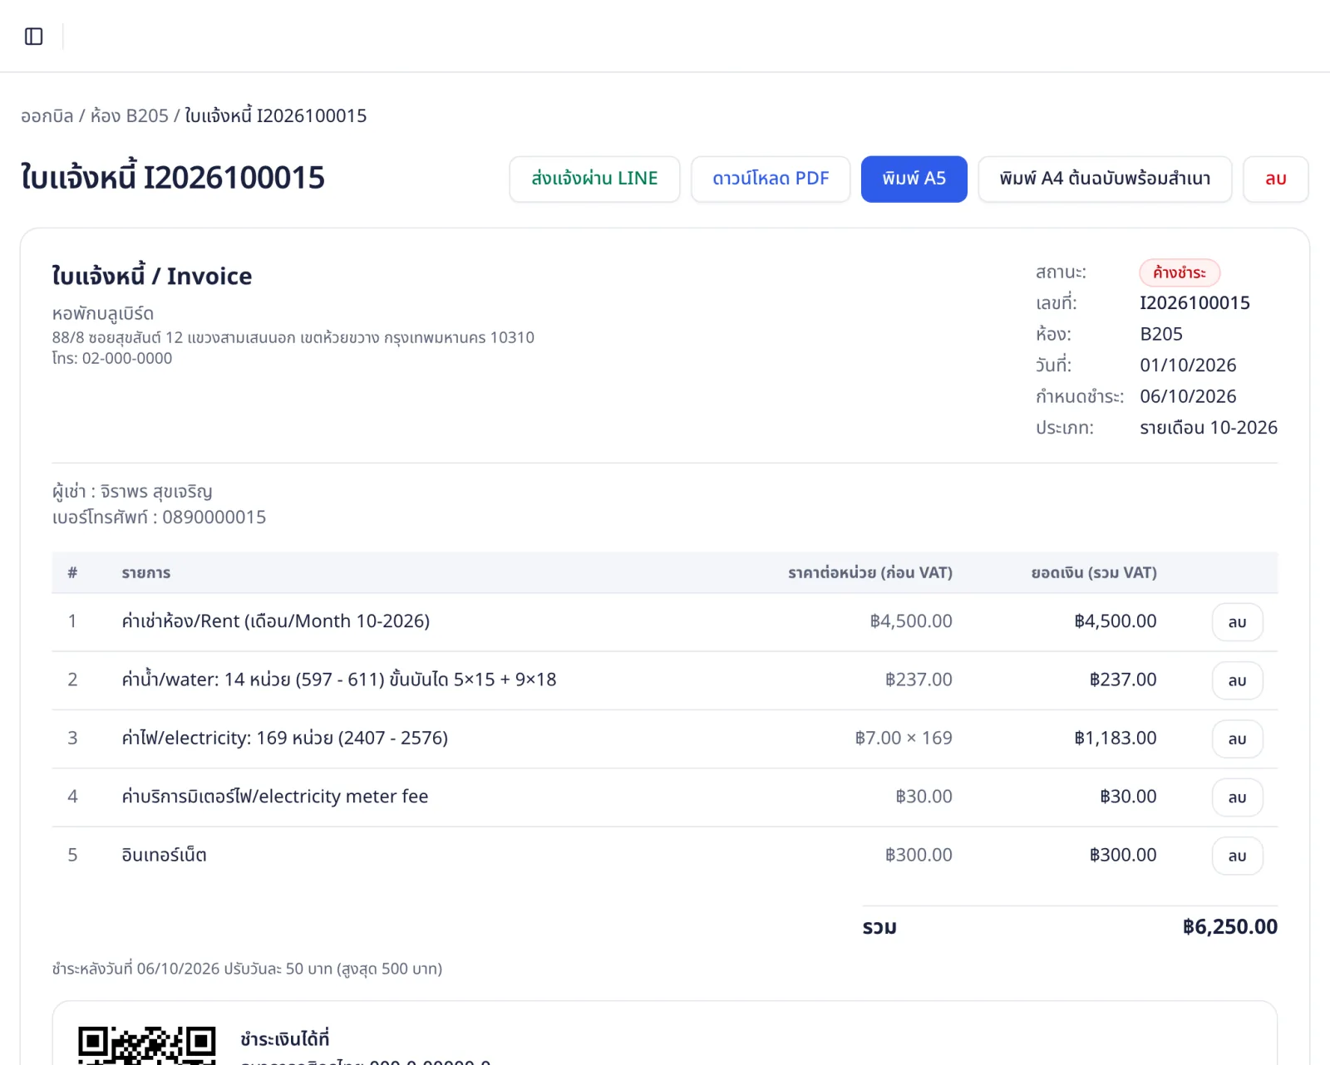
Task: Click room value B205 in details
Action: (x=1161, y=334)
